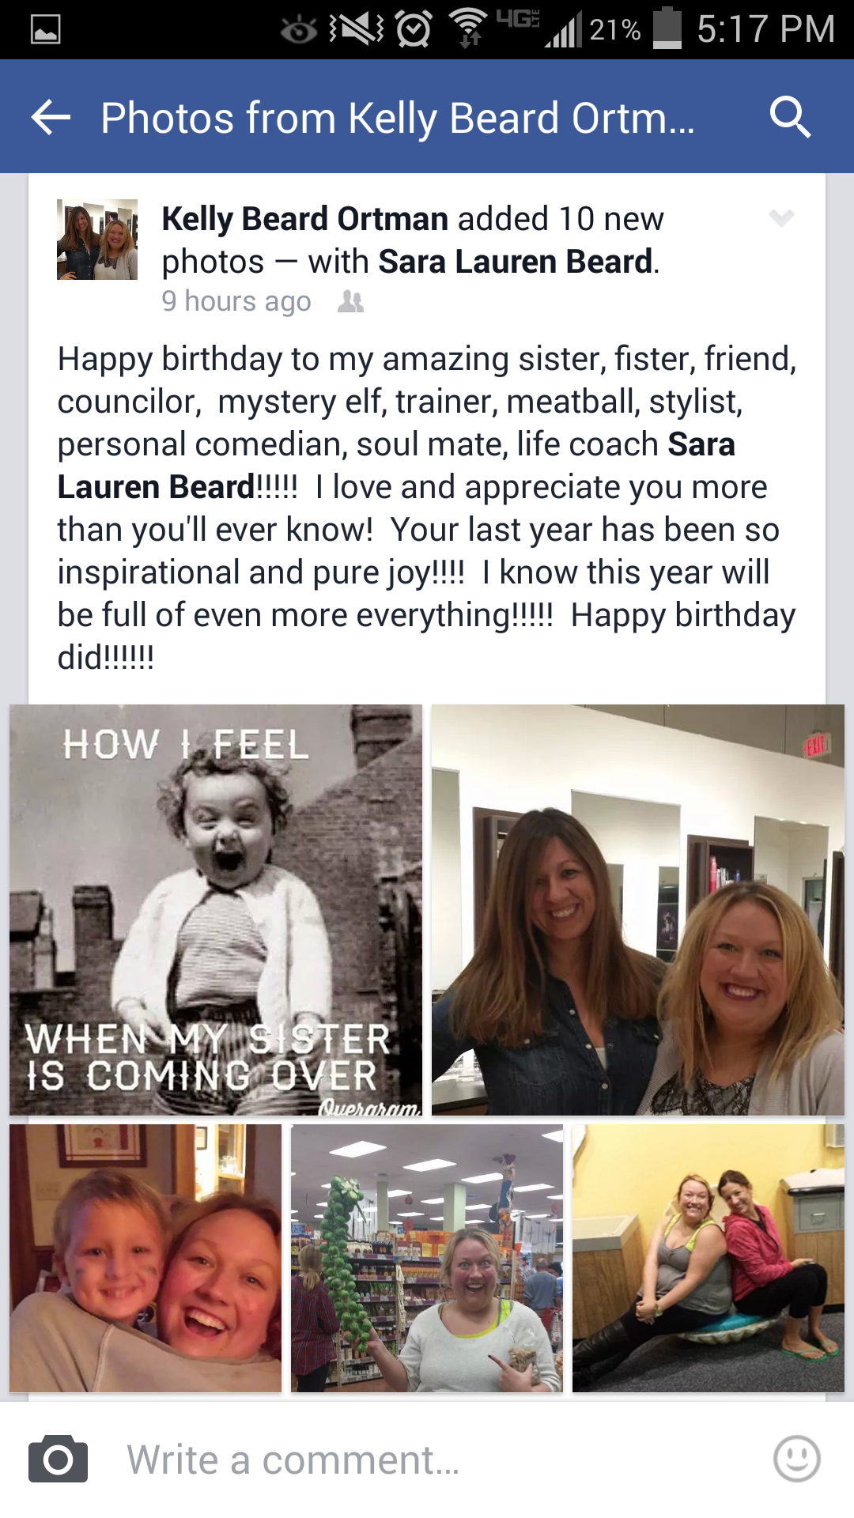The height and width of the screenshot is (1518, 854).
Task: Open the photo of child hugging woman
Action: click(x=145, y=1258)
